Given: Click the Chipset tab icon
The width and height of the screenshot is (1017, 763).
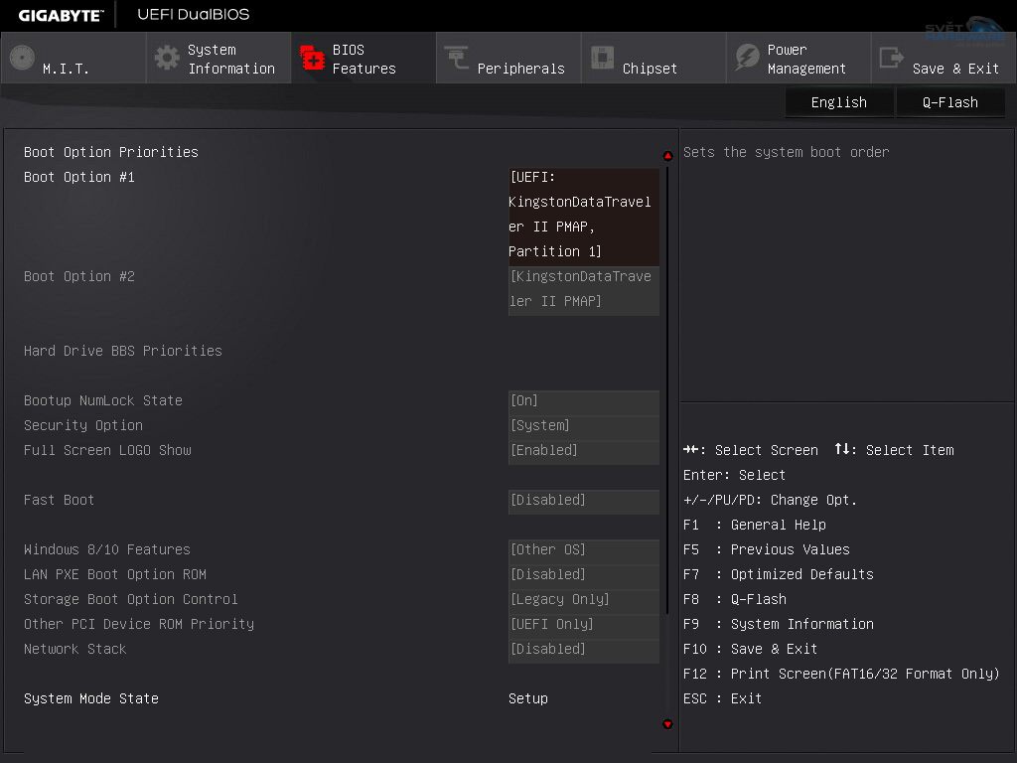Looking at the screenshot, I should click(x=602, y=58).
